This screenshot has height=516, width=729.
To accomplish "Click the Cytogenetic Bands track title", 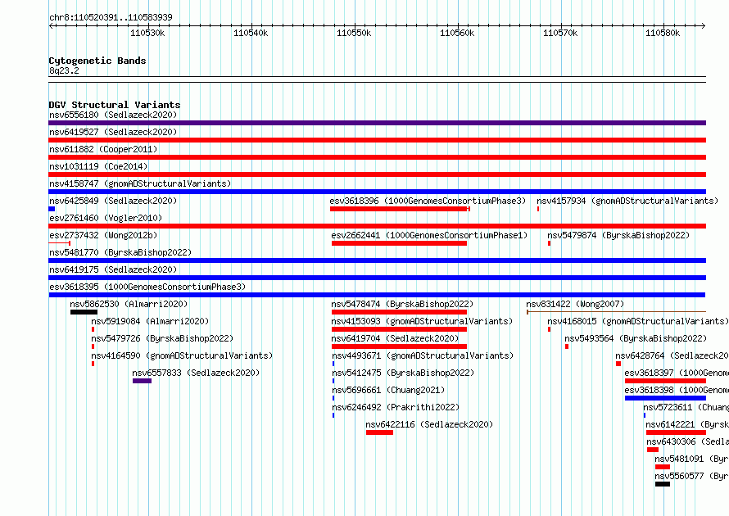I will [97, 61].
